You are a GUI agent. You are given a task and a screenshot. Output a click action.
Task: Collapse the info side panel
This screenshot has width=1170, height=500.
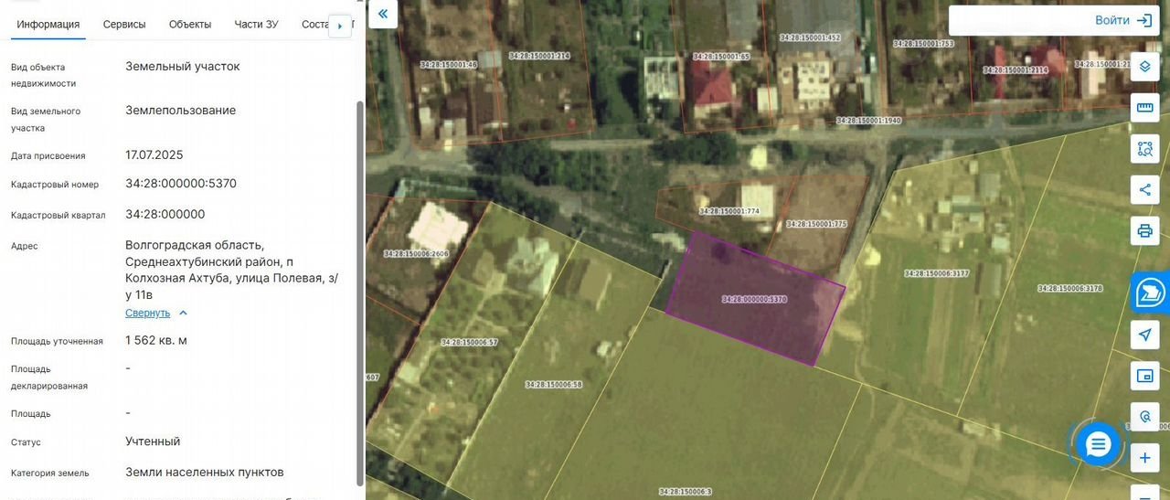coord(383,14)
